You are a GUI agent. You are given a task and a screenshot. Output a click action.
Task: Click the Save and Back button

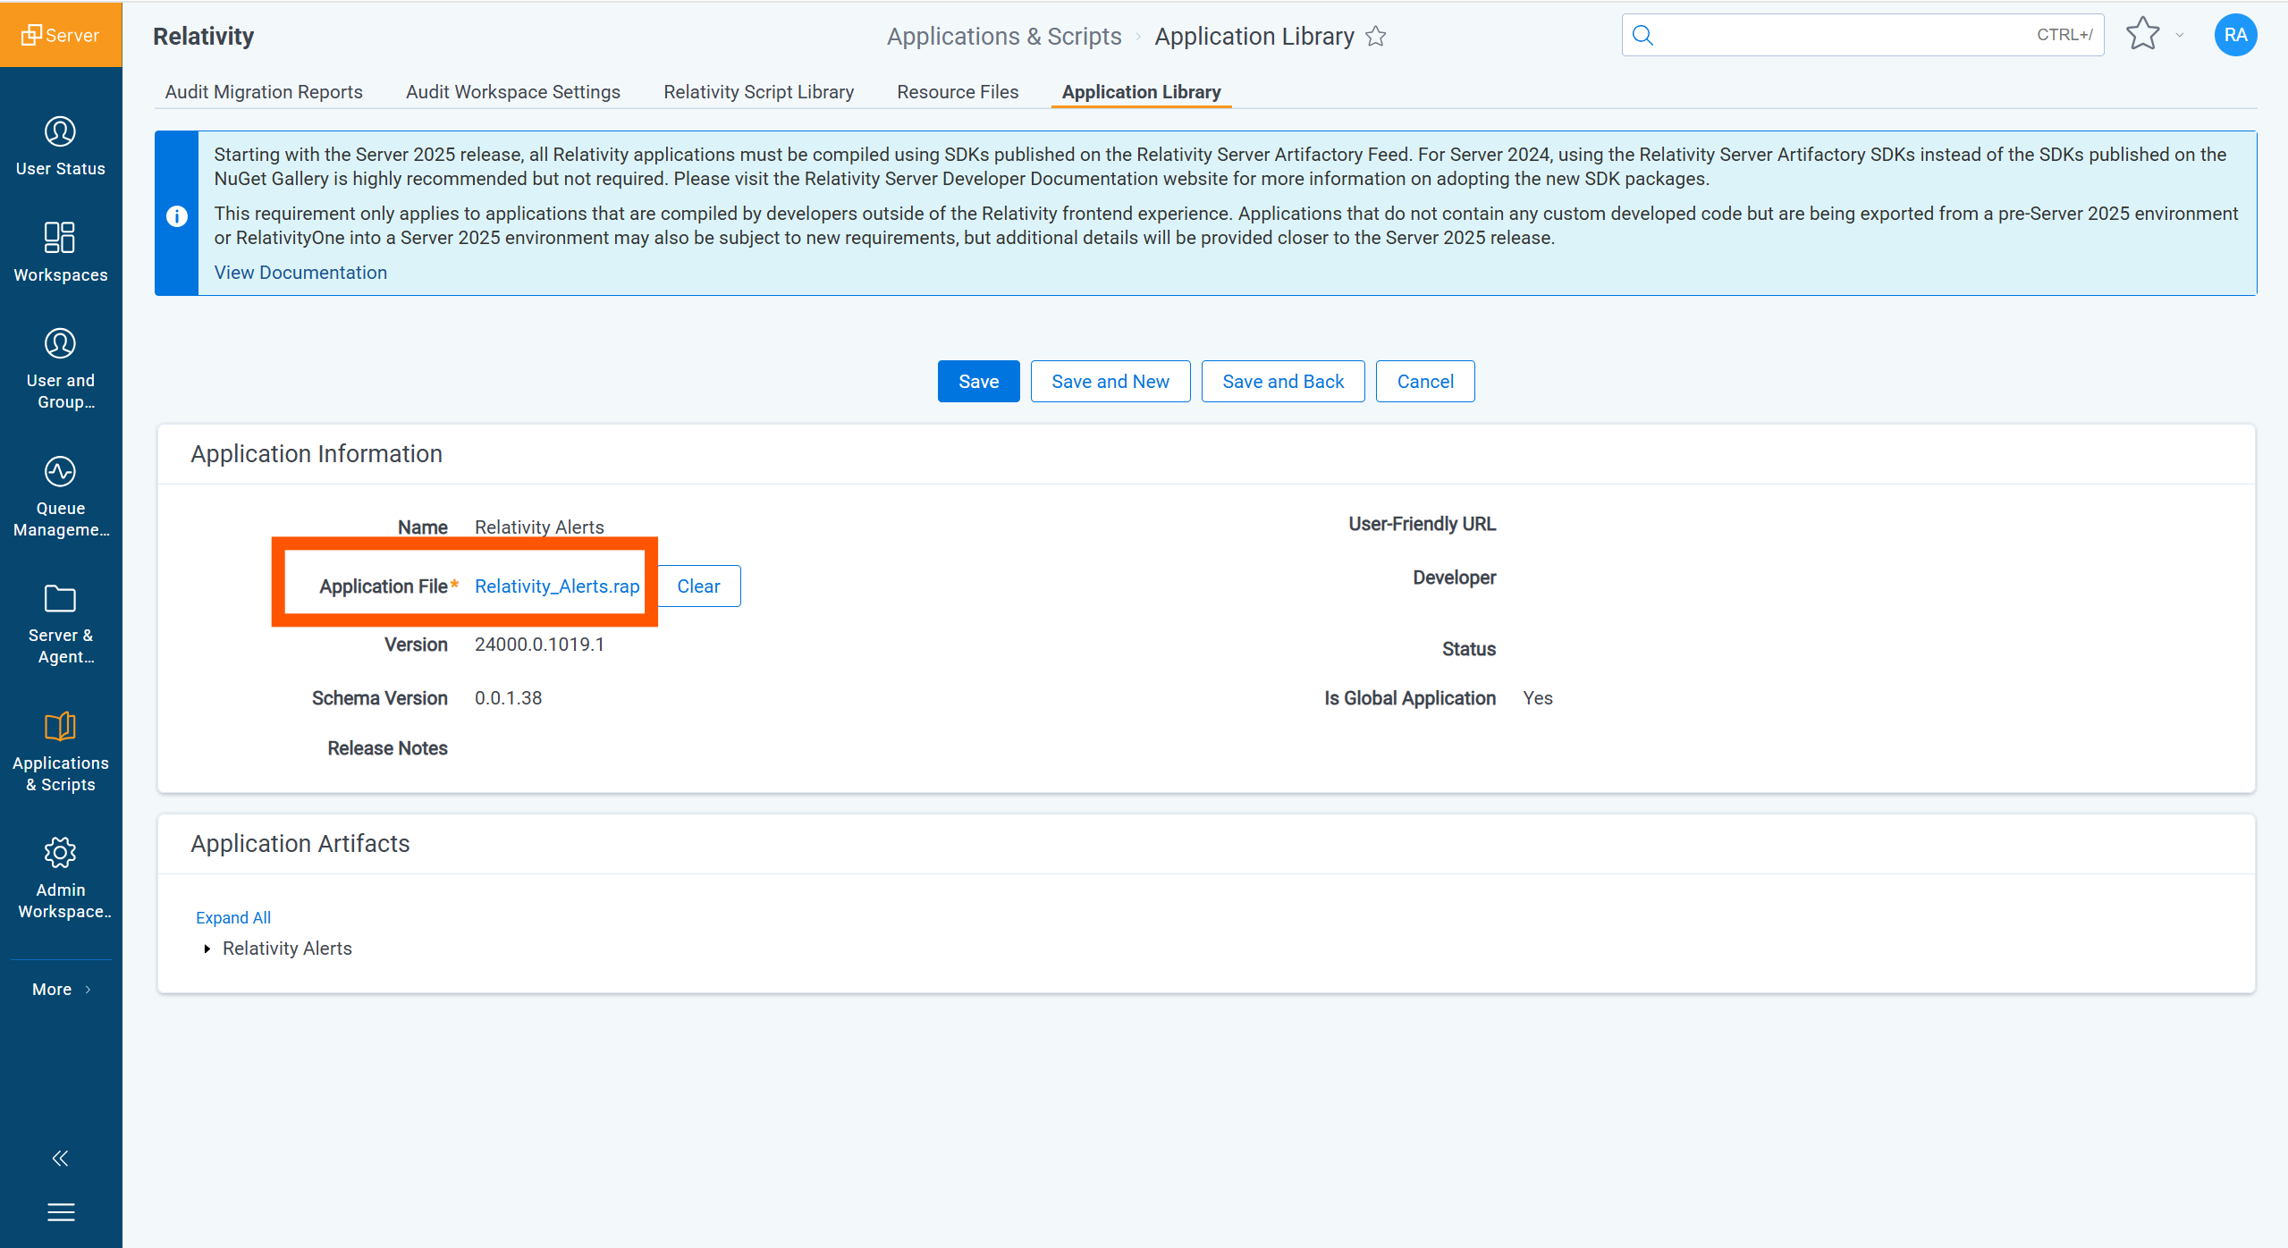(x=1282, y=381)
